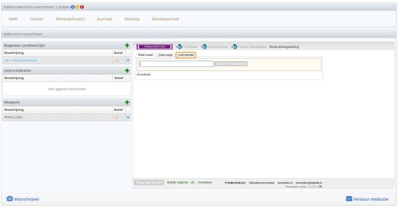
Task: Click the Prescriptor logo
Action: point(154,47)
